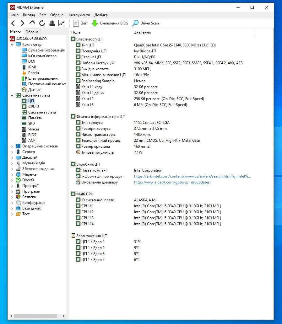
Task: Open Розгін overclock item with flame icon
Action: 30,73
